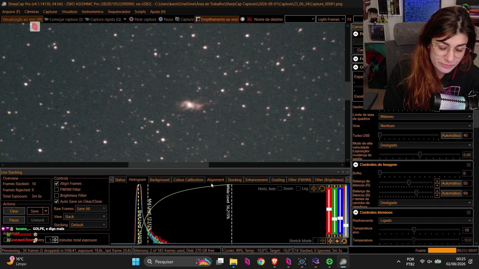Collapse the Controles de Imagem section
The image size is (479, 269).
356,165
